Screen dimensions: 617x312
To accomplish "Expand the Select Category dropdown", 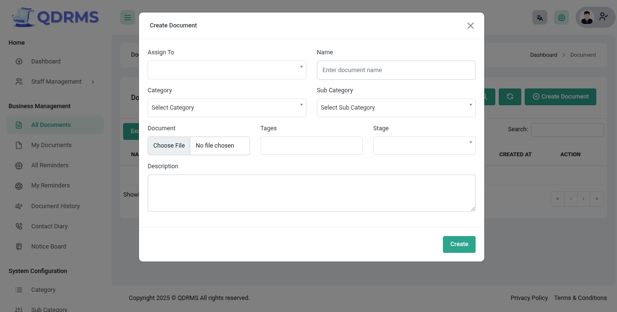I will (227, 108).
